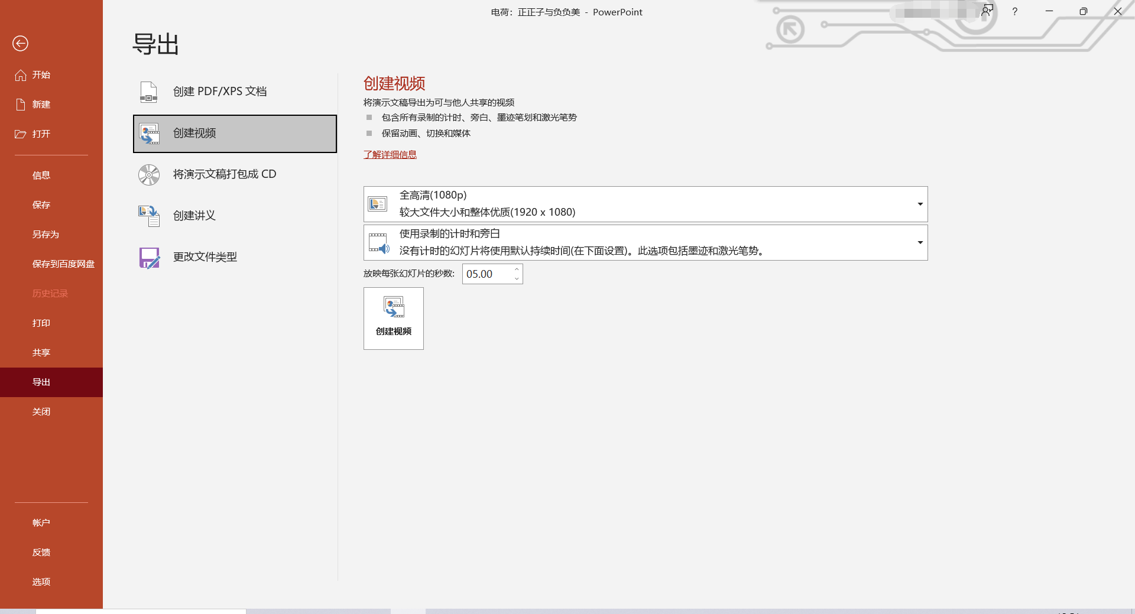1135x614 pixels.
Task: Click the back arrow to leave Backstage view
Action: [21, 43]
